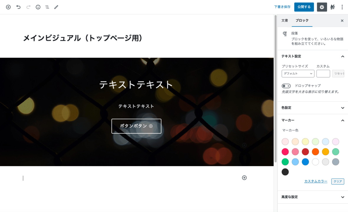Open the theme icon next to the gear
This screenshot has height=212, width=348.
[332, 7]
